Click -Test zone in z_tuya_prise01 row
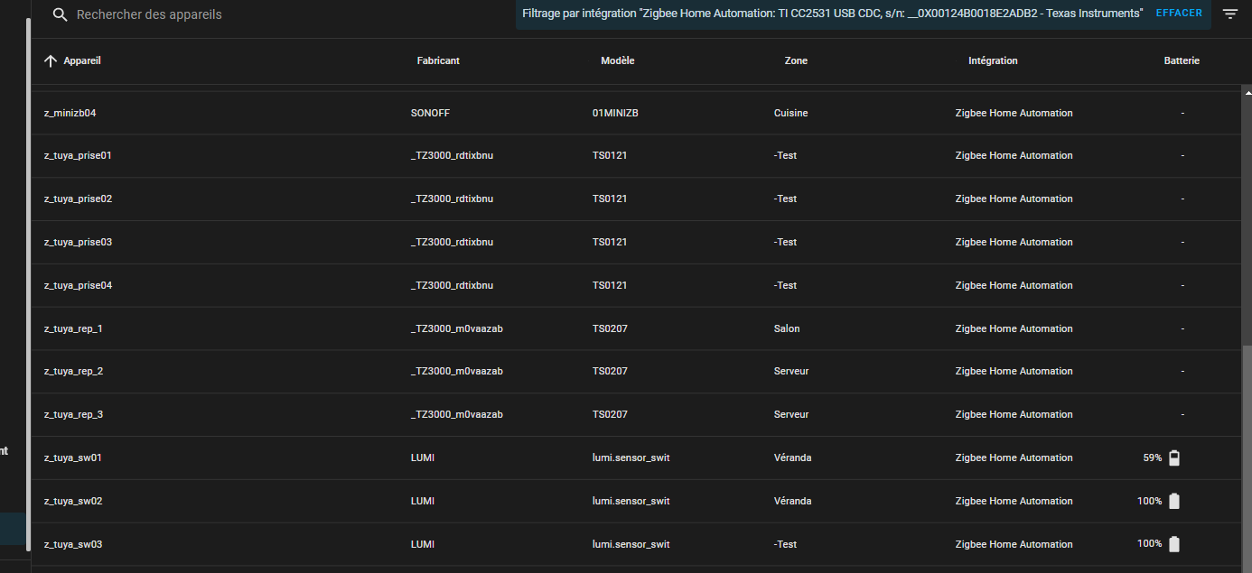Image resolution: width=1252 pixels, height=573 pixels. (x=785, y=155)
